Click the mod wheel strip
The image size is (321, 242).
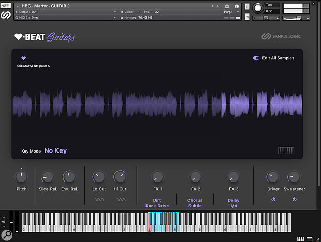point(17,222)
